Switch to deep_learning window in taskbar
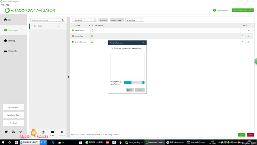257x145 pixels. pyautogui.click(x=134, y=142)
